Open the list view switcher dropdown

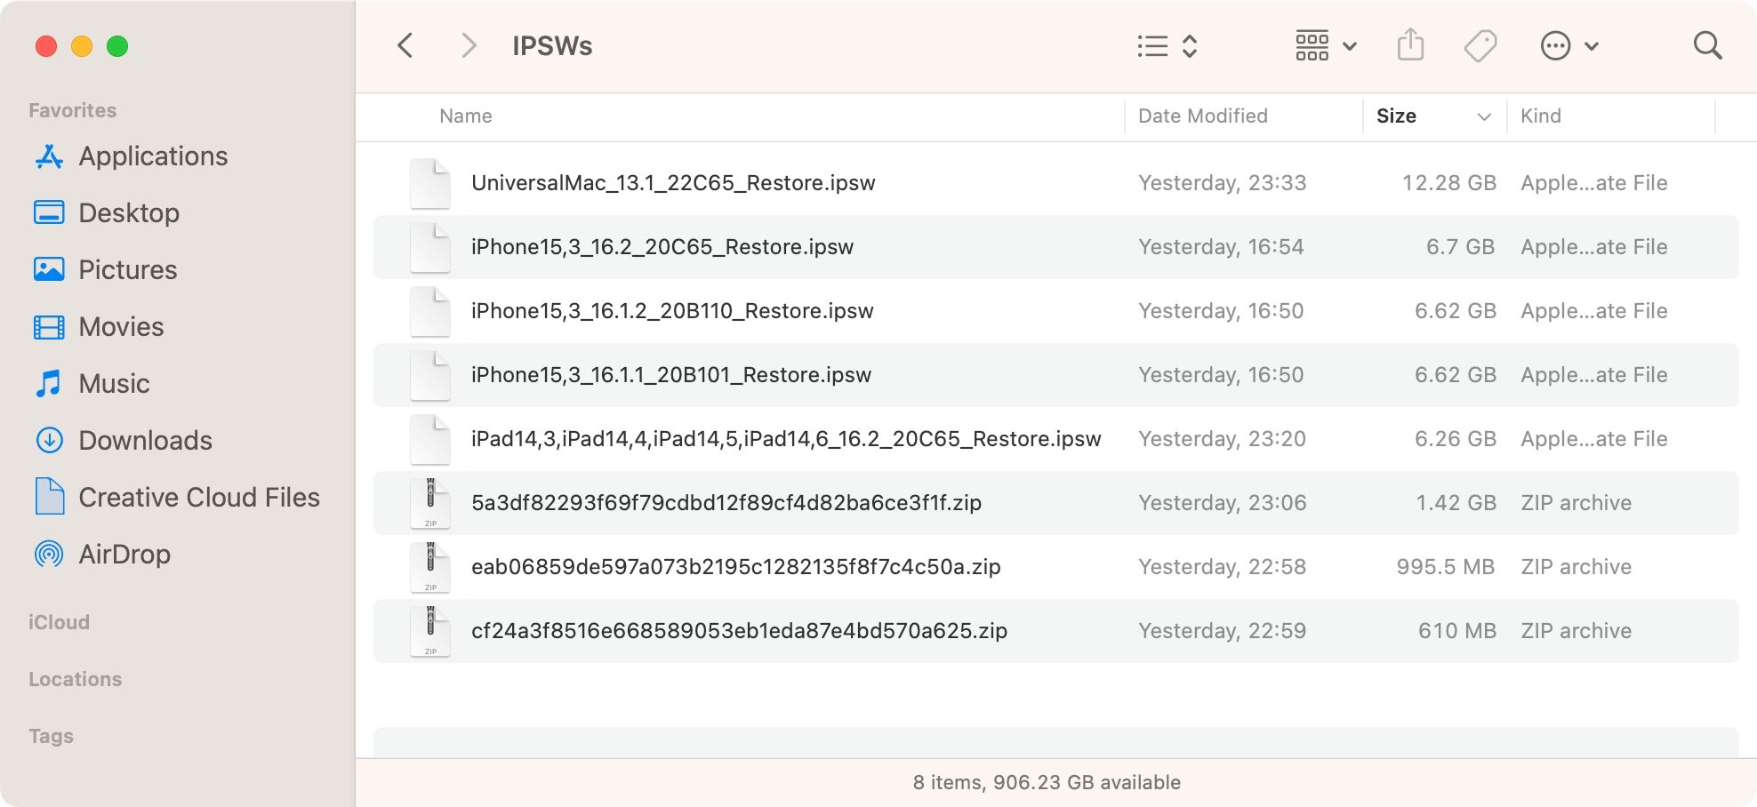click(x=1167, y=46)
